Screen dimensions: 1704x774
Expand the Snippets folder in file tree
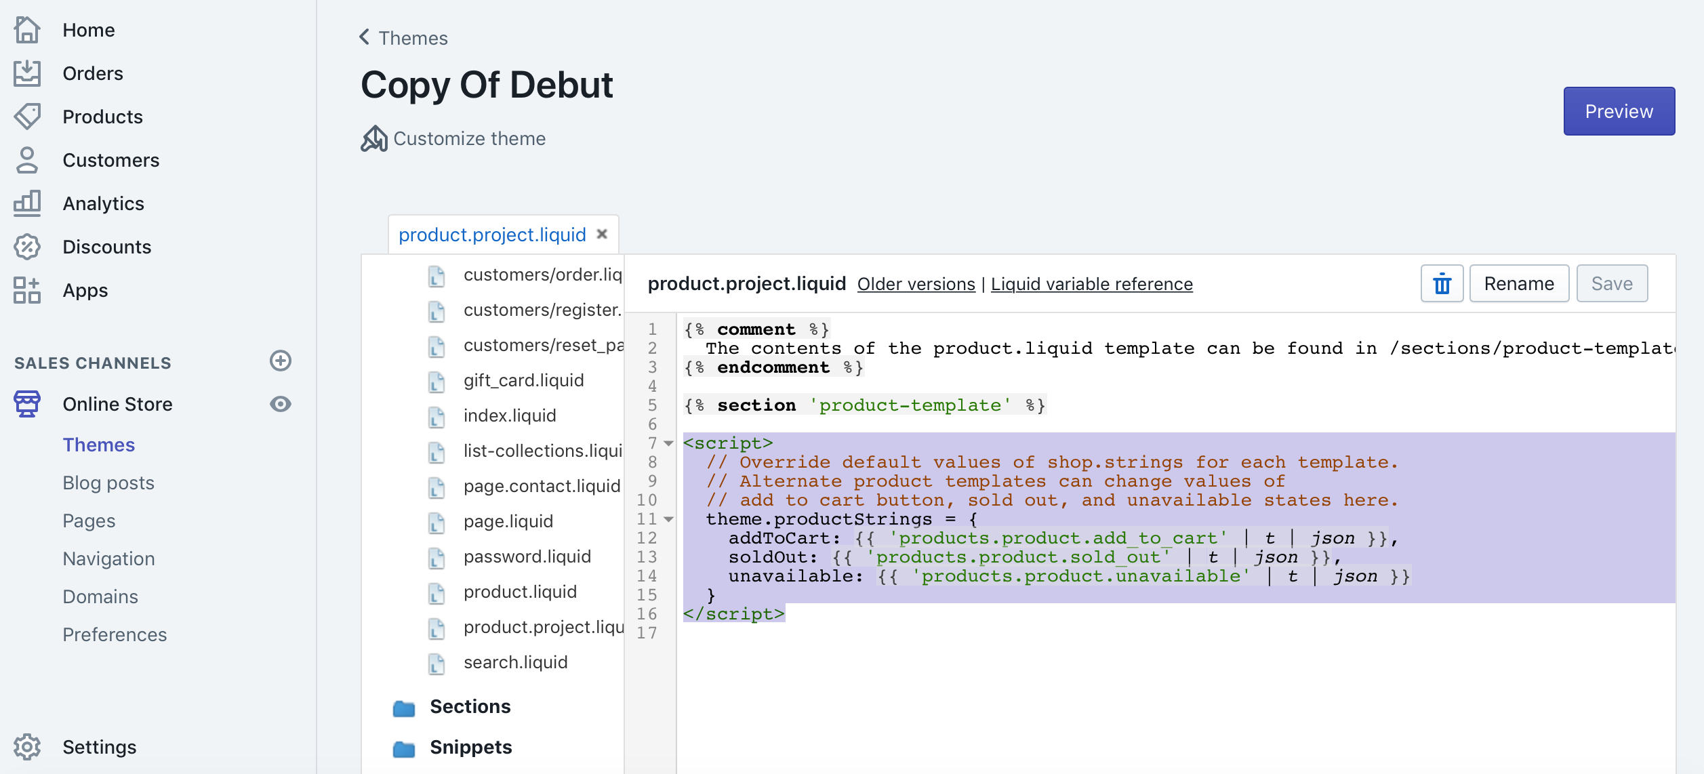point(470,748)
